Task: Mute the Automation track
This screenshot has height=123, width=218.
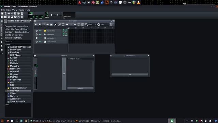Action: point(40,42)
